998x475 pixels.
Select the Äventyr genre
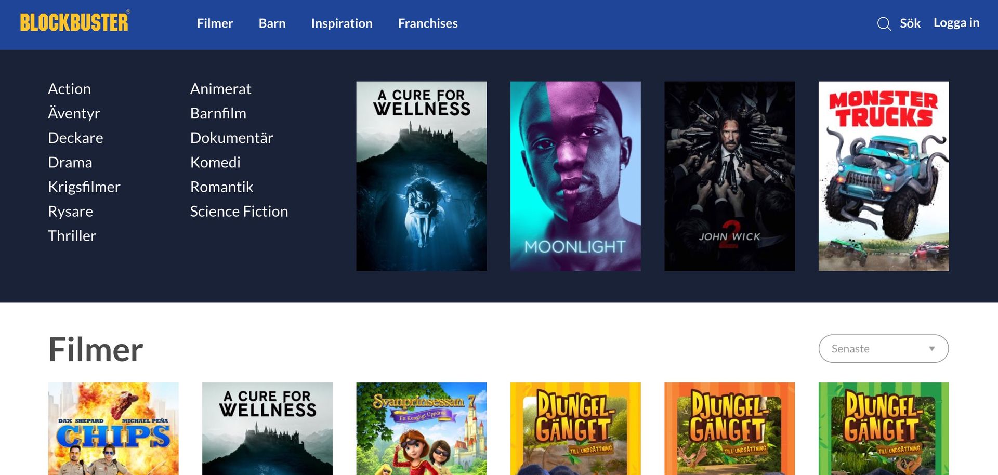pos(74,113)
